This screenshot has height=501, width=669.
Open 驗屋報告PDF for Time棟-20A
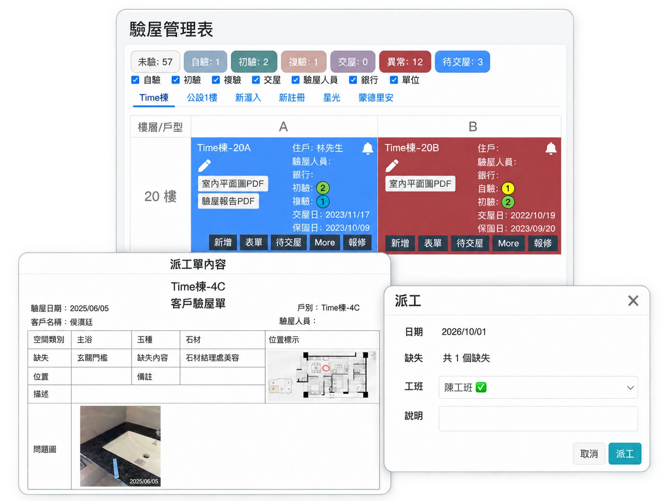coord(228,201)
